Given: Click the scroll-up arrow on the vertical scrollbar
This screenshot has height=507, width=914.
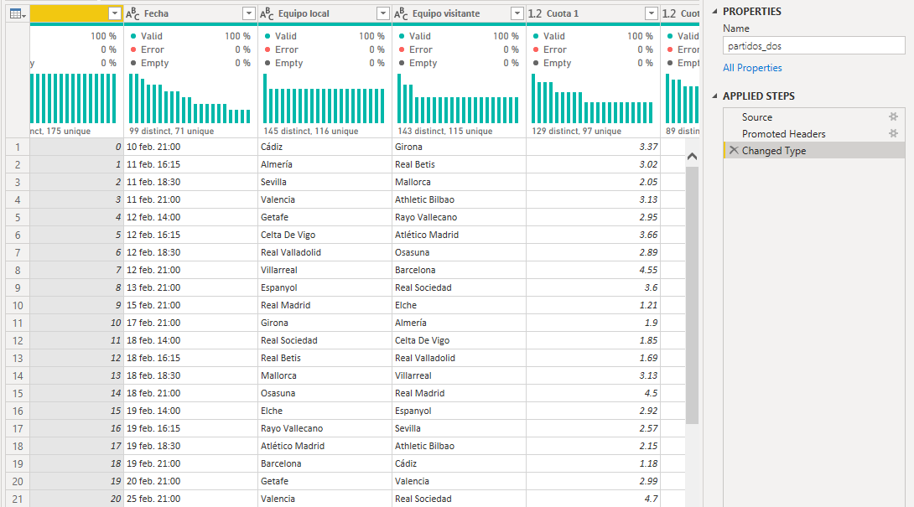Looking at the screenshot, I should tap(693, 156).
